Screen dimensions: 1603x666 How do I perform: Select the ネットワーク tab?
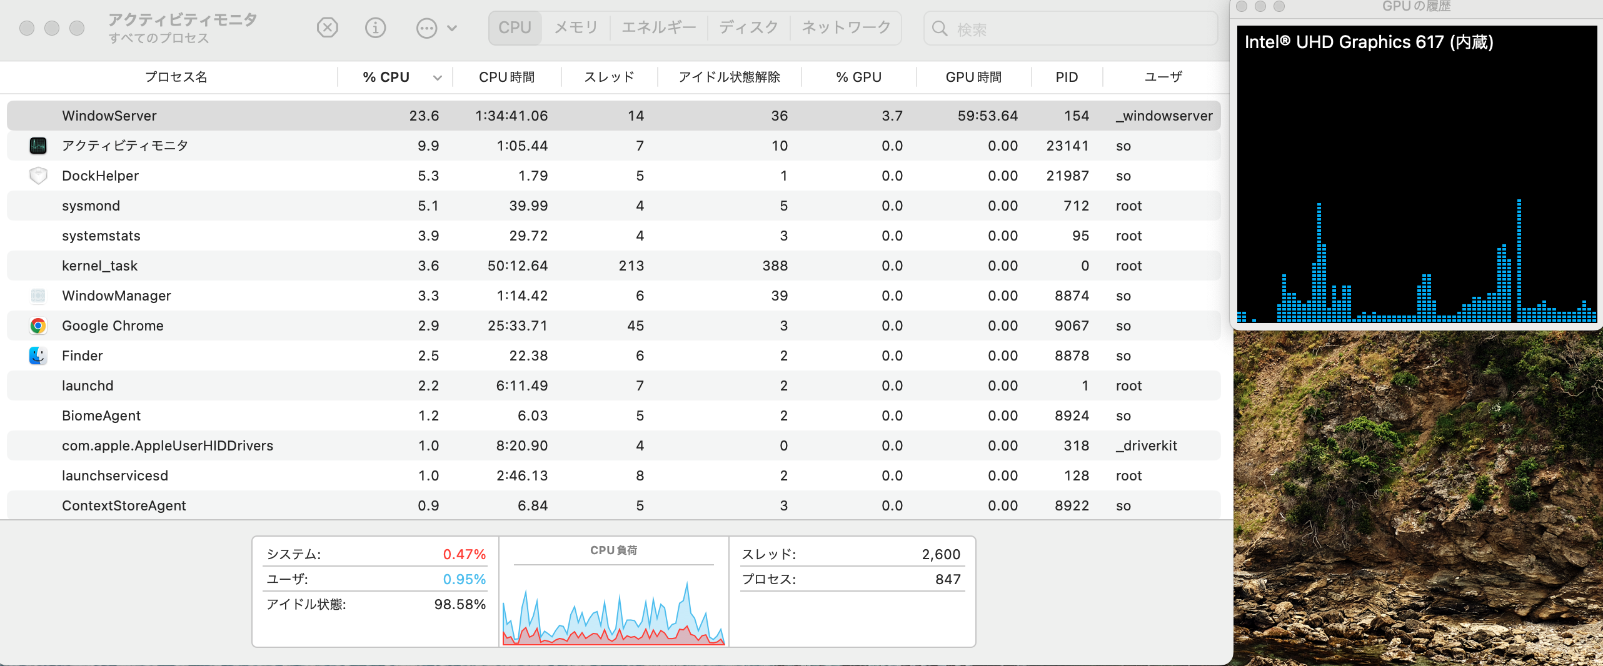click(846, 28)
